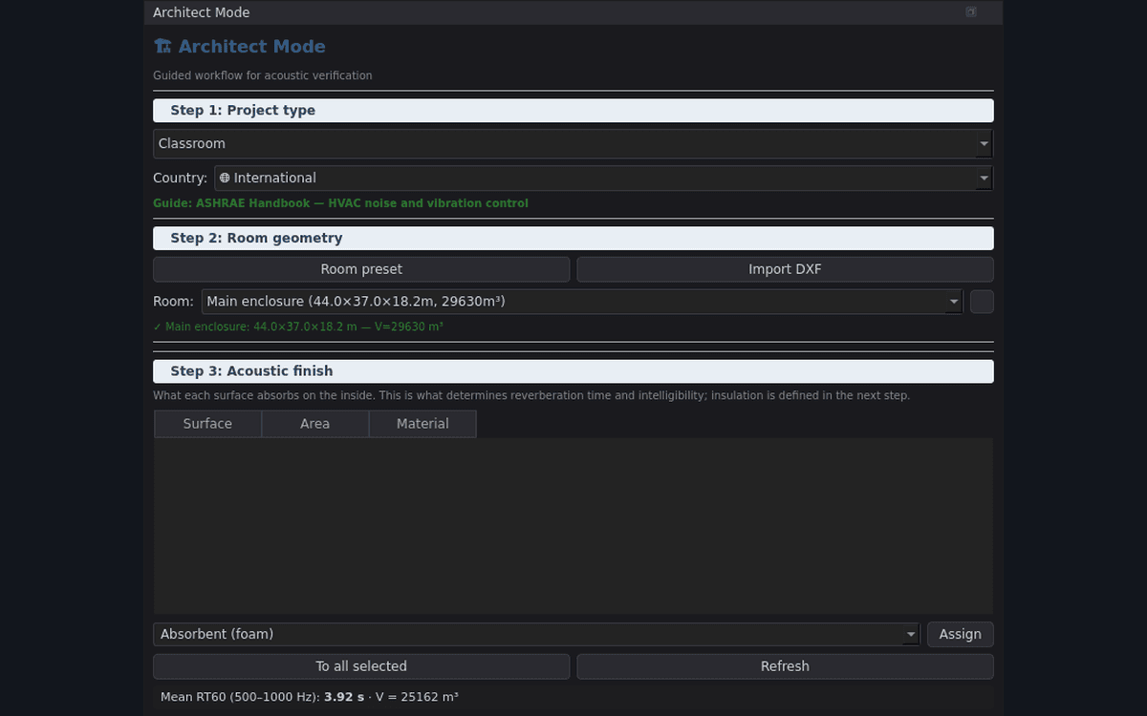Viewport: 1147px width, 716px height.
Task: Click the 'Country:' label
Action: 181,179
